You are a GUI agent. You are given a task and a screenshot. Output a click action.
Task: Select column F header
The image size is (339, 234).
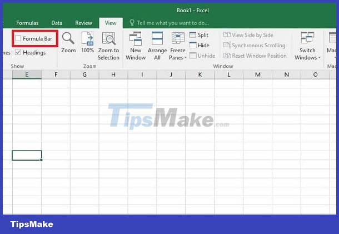click(x=56, y=74)
